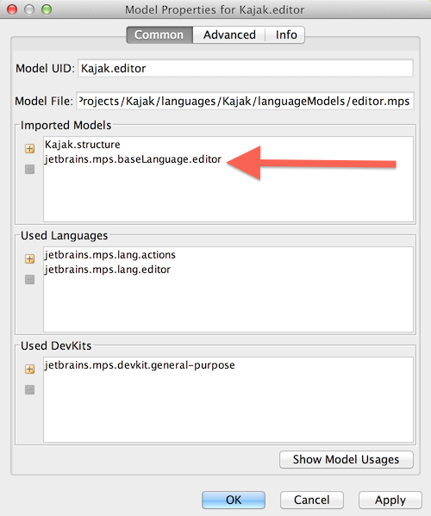431x516 pixels.
Task: Confirm with the OK button
Action: (x=234, y=500)
